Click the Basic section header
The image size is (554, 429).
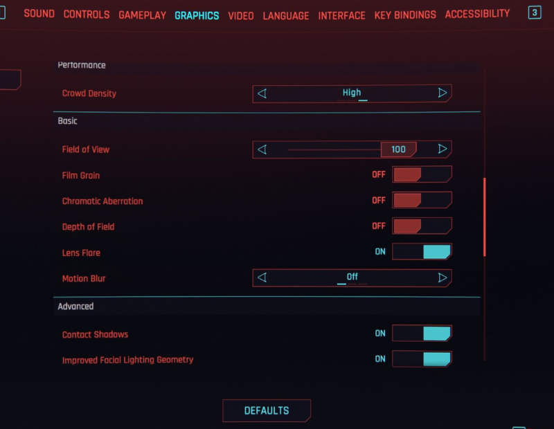pyautogui.click(x=67, y=121)
